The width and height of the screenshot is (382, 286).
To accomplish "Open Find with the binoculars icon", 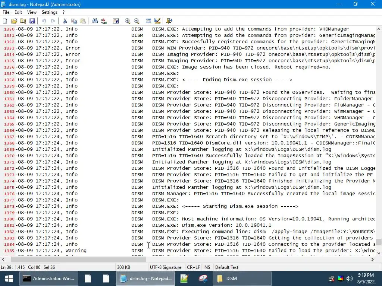I will (x=95, y=21).
